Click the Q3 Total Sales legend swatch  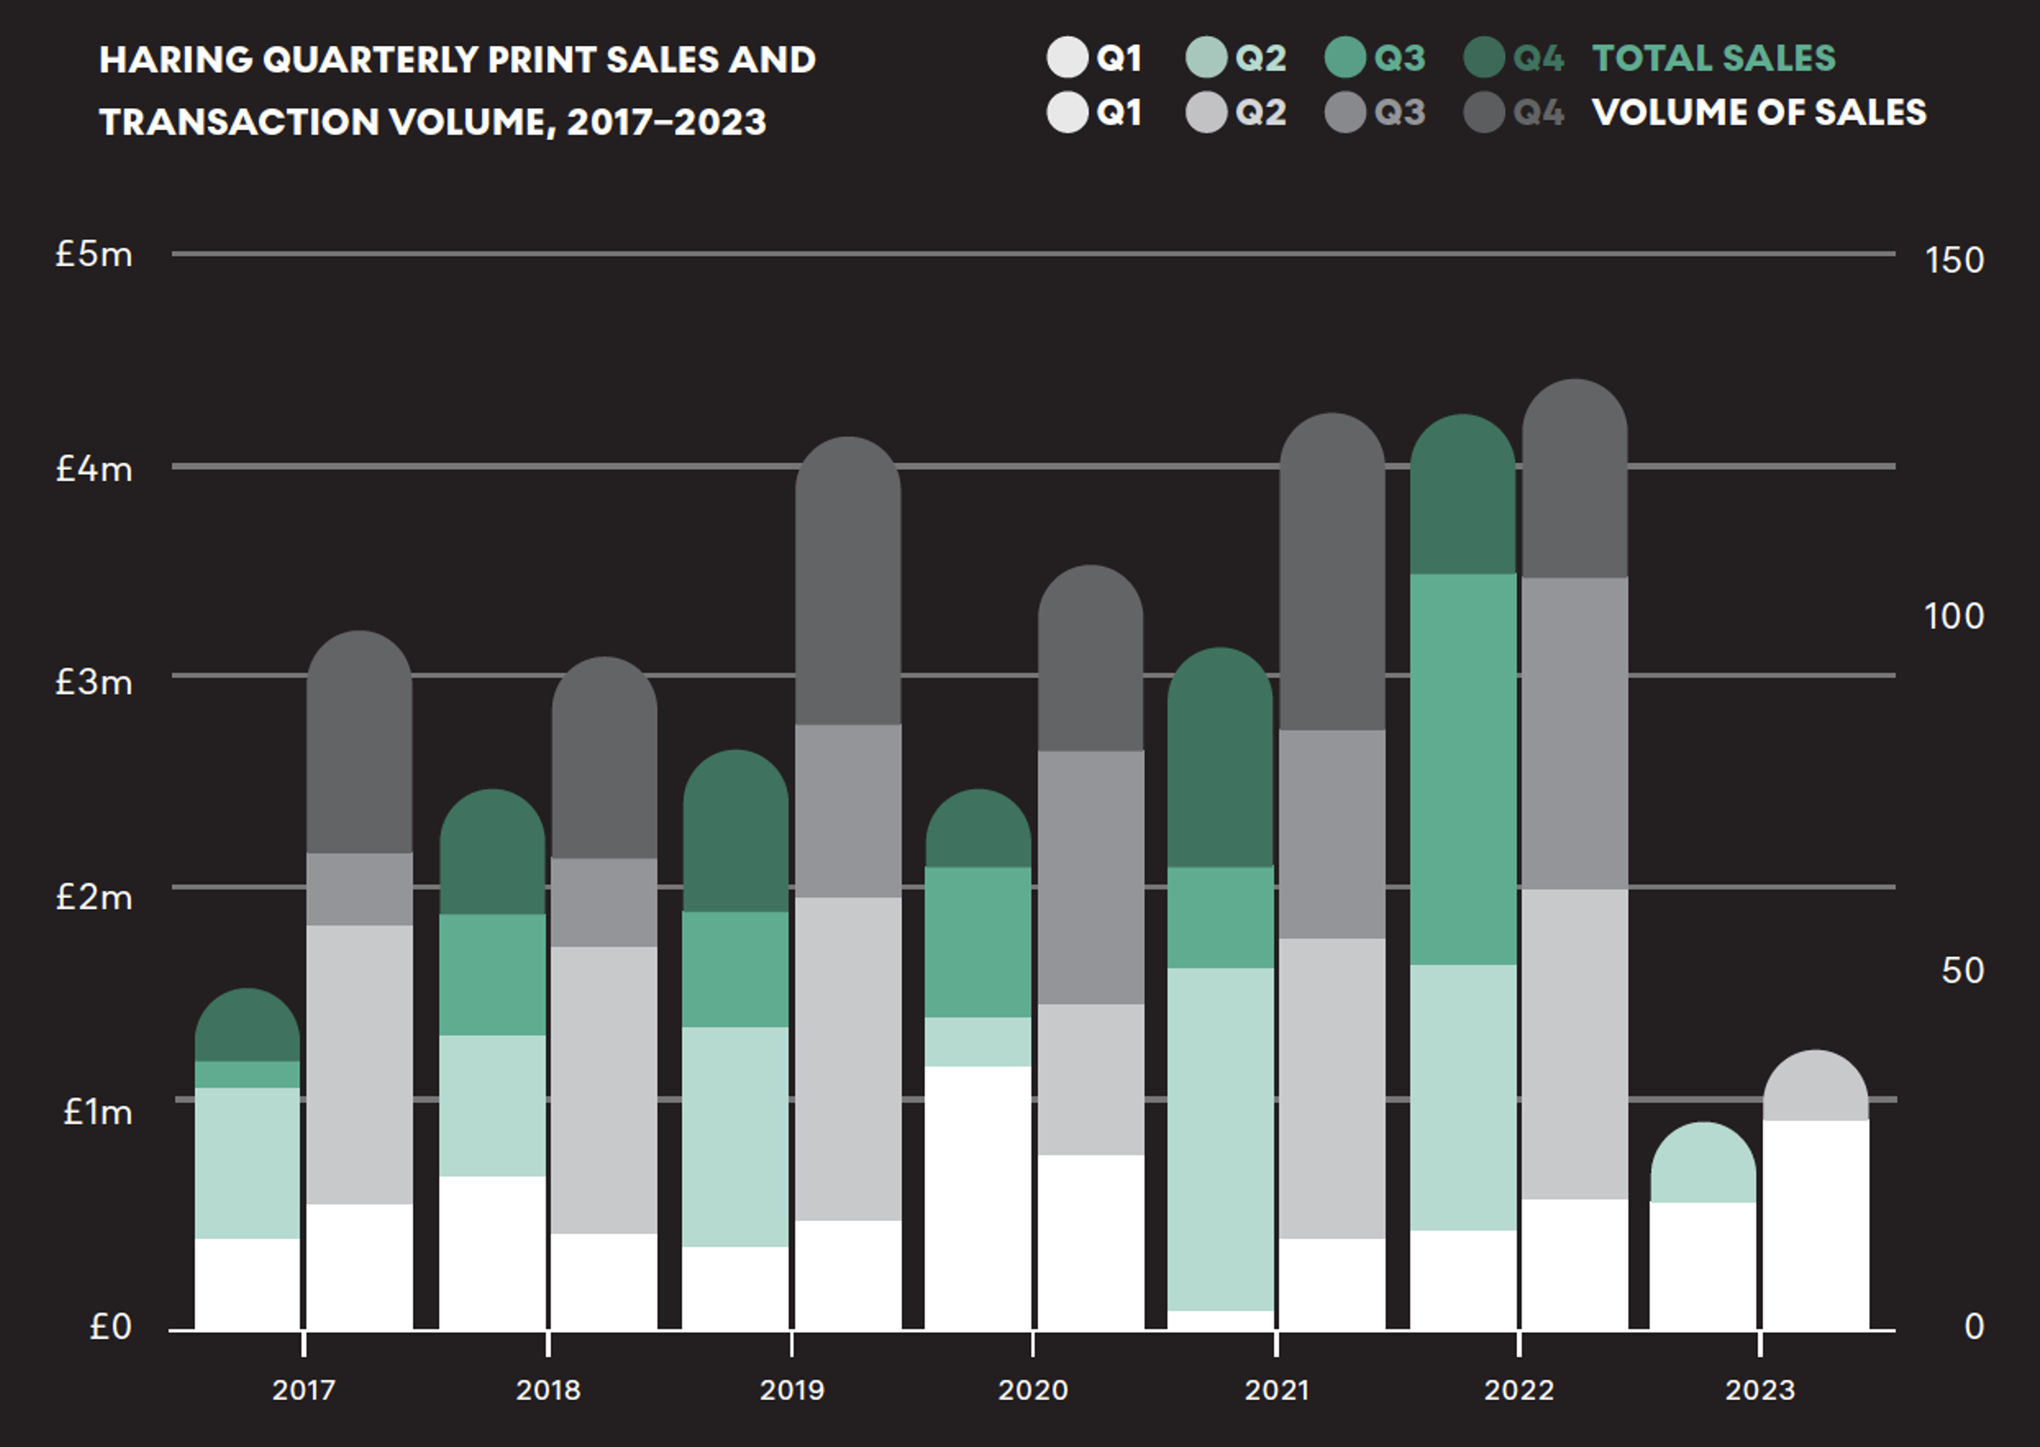pos(1345,58)
